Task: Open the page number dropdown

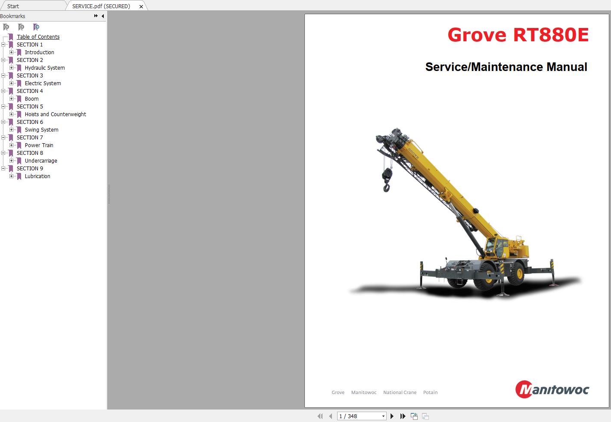Action: point(383,416)
